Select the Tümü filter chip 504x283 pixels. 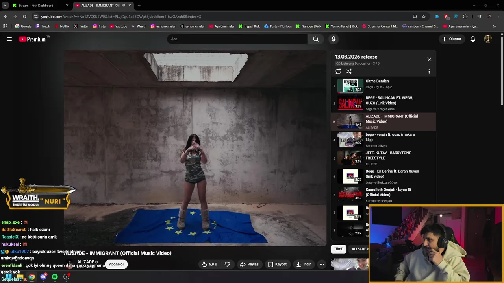[339, 249]
